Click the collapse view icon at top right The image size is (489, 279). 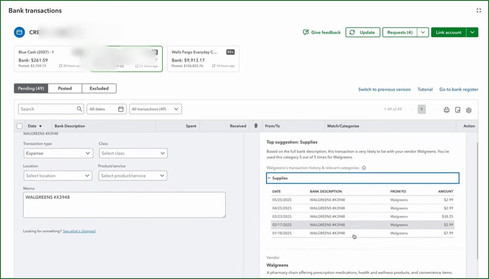coord(479,11)
